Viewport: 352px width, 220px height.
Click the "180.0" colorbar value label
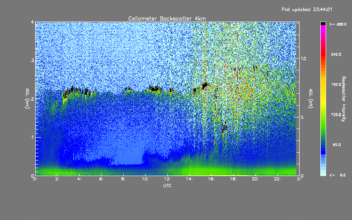click(336, 84)
